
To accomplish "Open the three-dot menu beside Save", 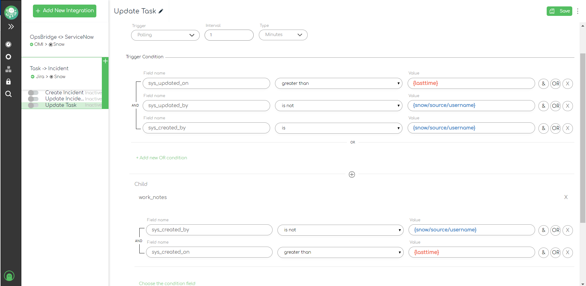I will 577,11.
